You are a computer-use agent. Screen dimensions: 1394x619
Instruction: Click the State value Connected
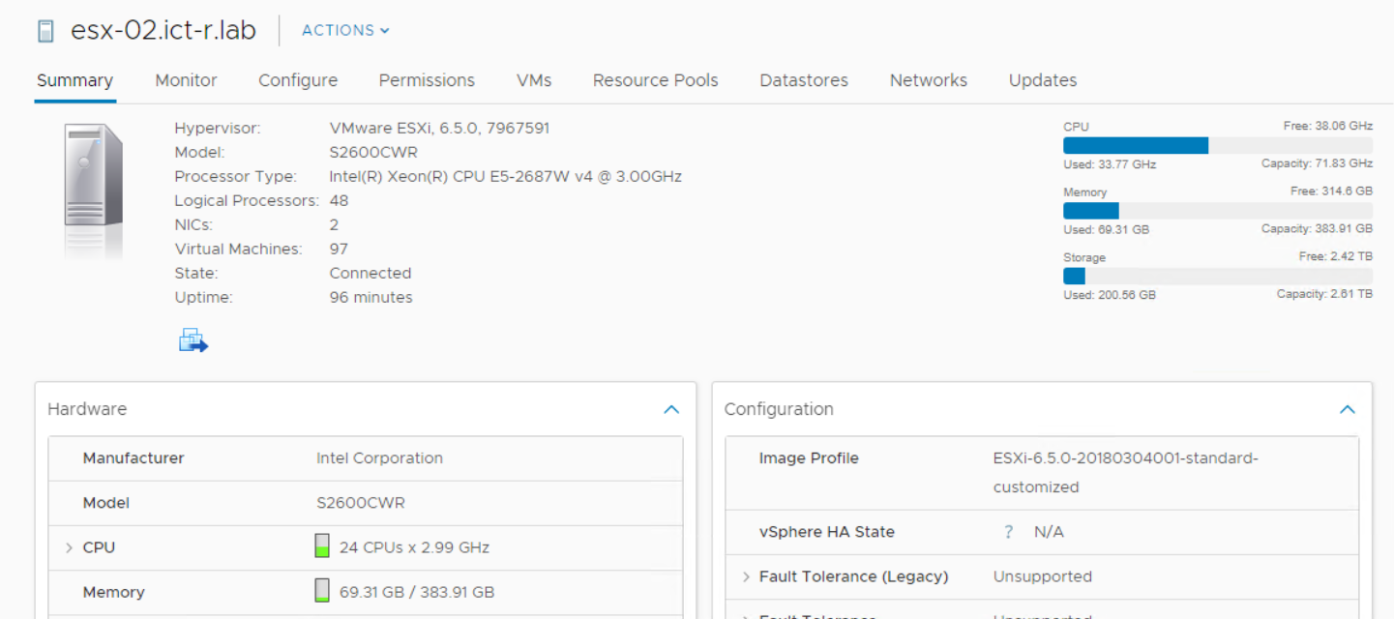coord(371,273)
